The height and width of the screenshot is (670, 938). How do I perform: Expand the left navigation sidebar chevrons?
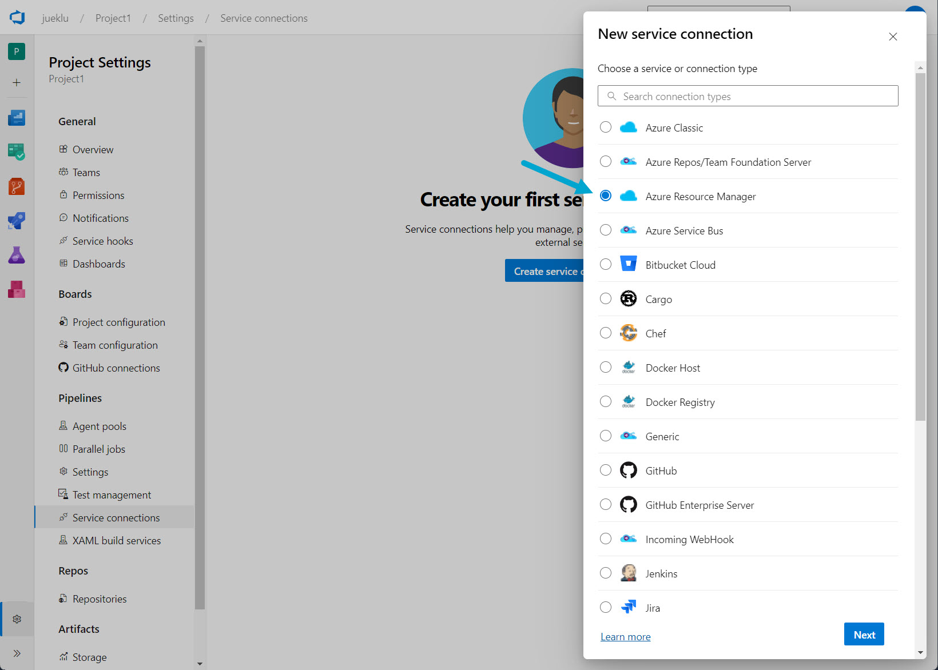(x=17, y=653)
